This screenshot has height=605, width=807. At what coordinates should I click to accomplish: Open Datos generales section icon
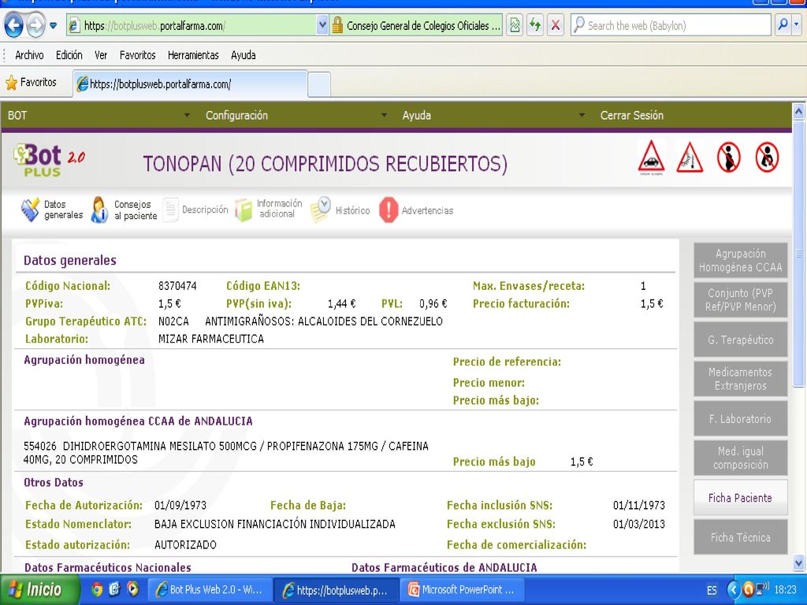31,210
